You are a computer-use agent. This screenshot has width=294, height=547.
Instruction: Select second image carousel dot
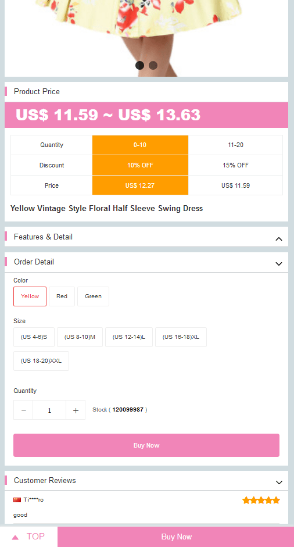153,65
